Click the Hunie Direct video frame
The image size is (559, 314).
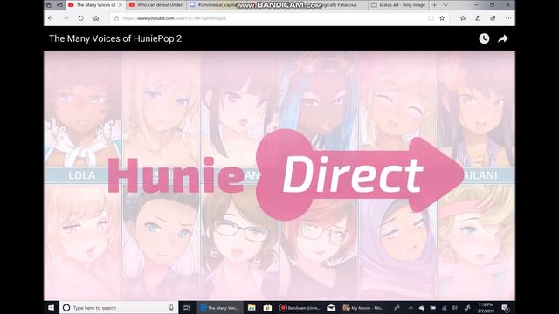pos(279,175)
